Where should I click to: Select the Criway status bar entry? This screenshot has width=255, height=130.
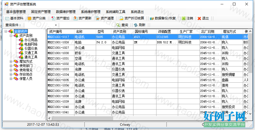coord(125,125)
